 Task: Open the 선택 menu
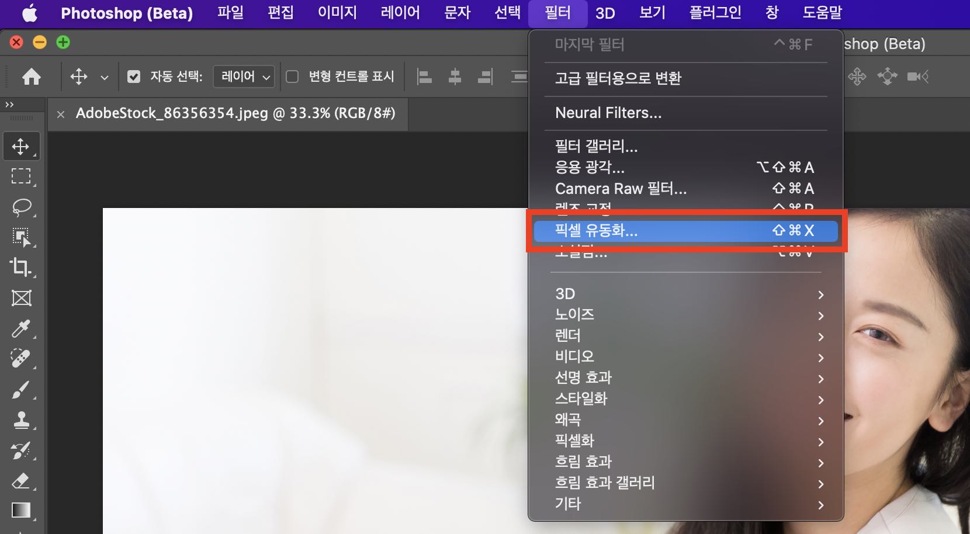coord(508,13)
